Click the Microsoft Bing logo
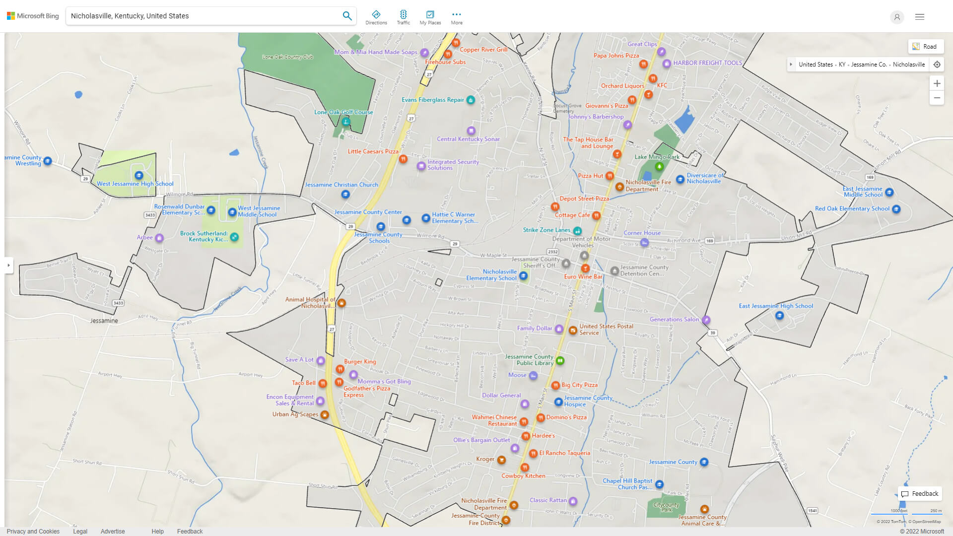 32,15
